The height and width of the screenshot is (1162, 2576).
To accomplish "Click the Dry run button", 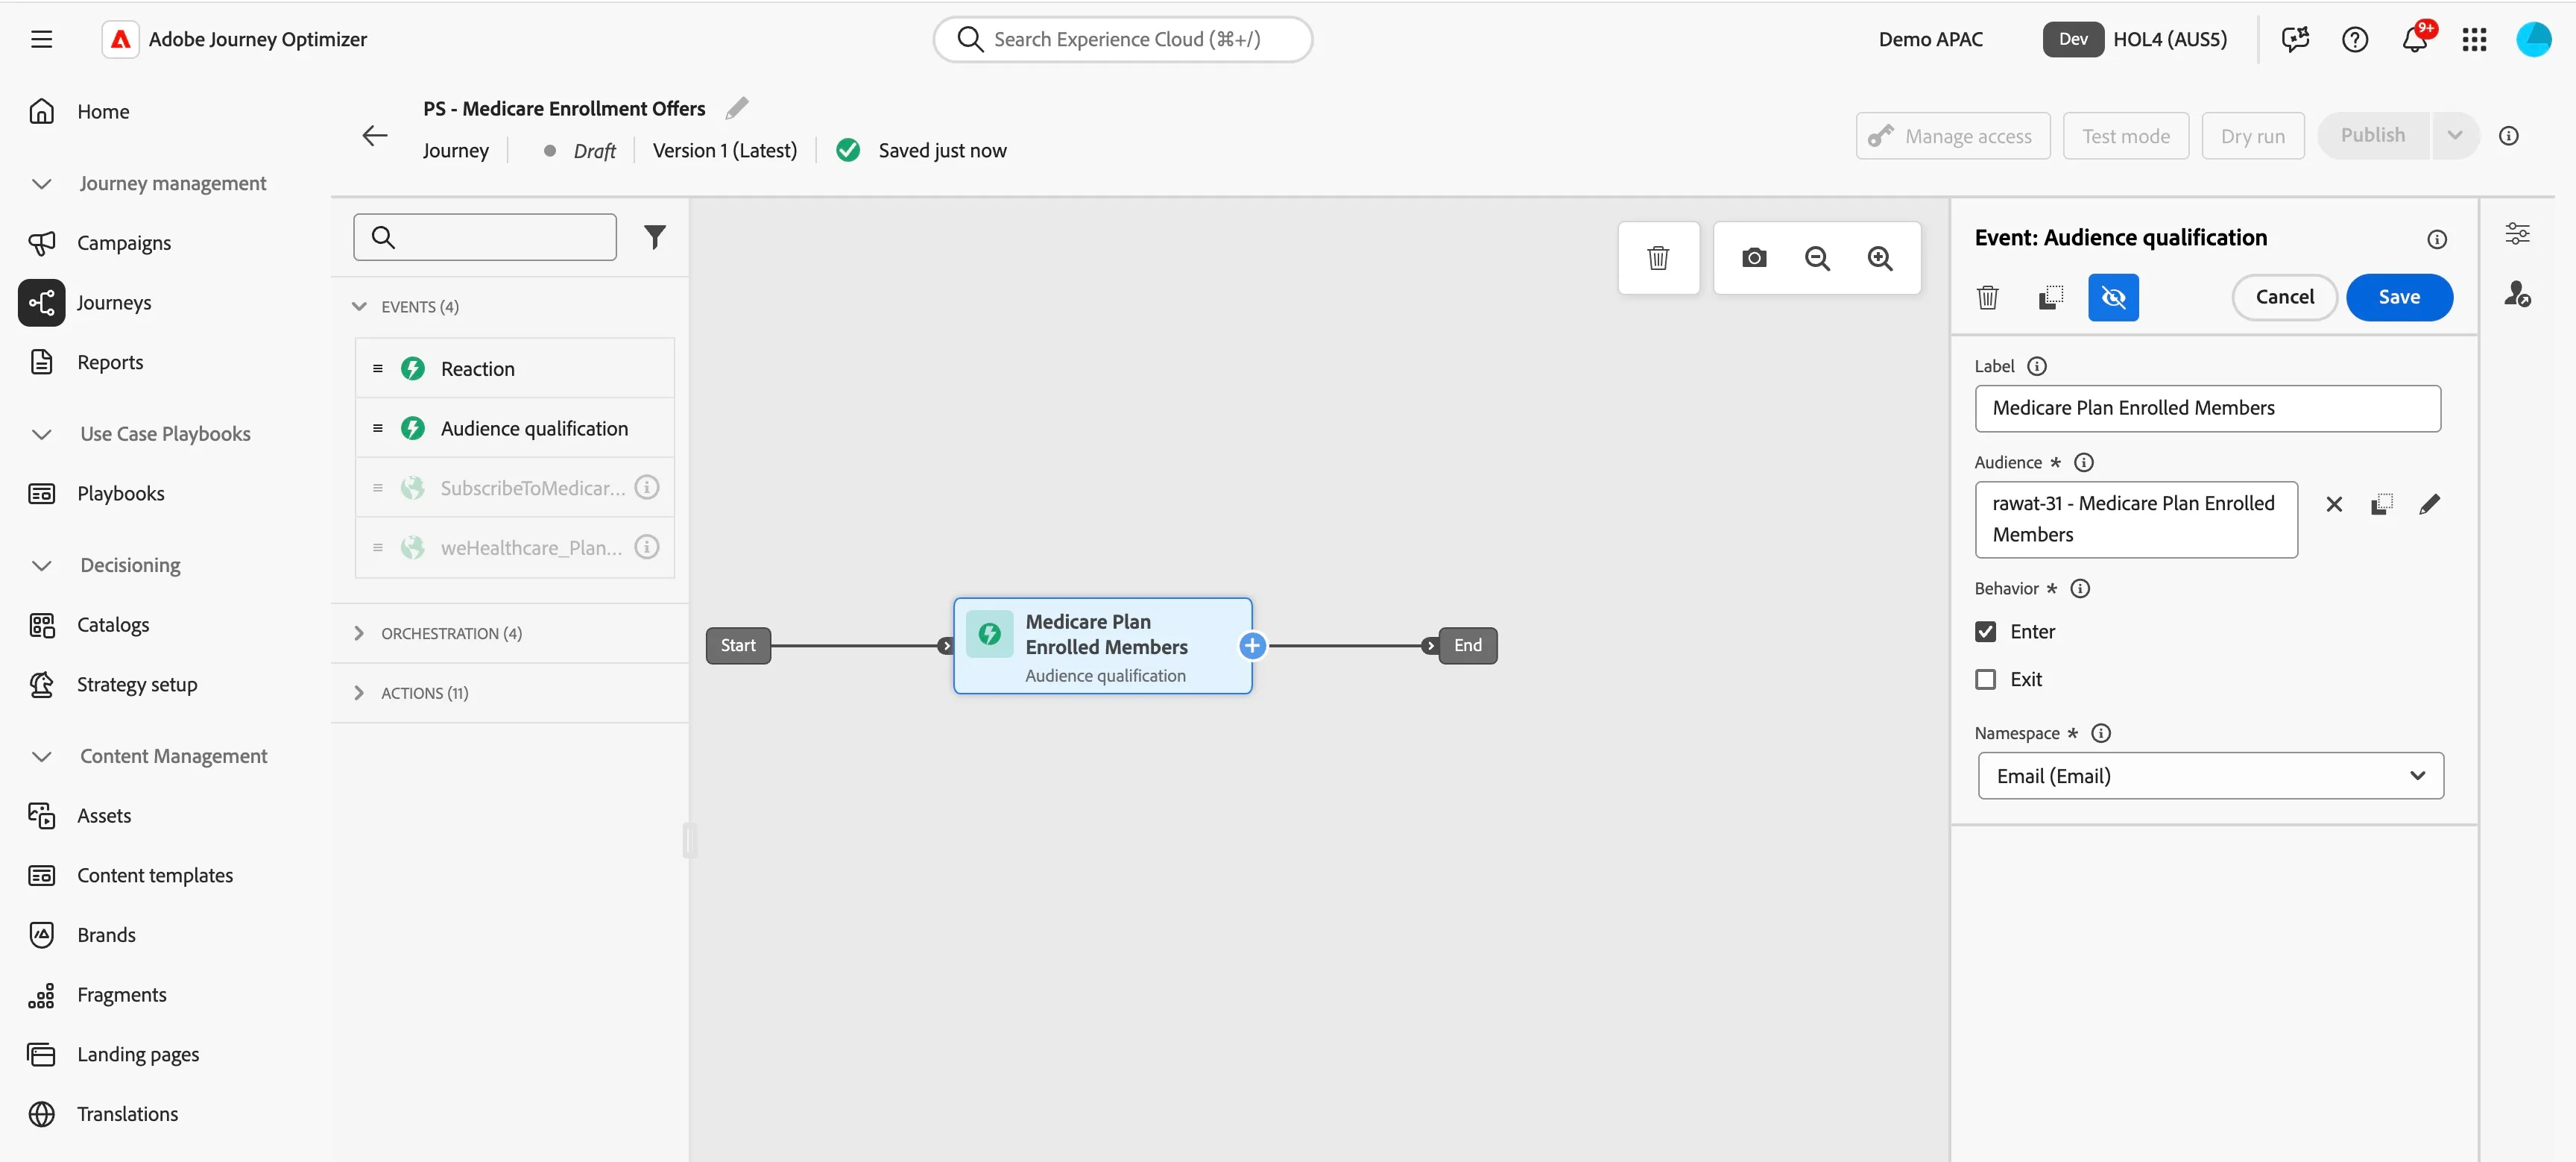I will [x=2253, y=136].
